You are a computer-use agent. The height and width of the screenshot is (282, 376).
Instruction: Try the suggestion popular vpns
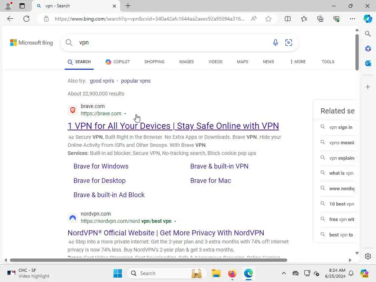[136, 81]
